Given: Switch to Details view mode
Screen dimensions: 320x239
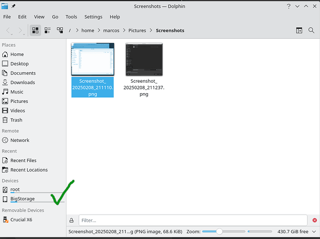Looking at the screenshot, I should [60, 31].
